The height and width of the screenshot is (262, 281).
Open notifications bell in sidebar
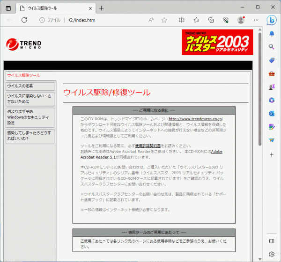[272, 34]
